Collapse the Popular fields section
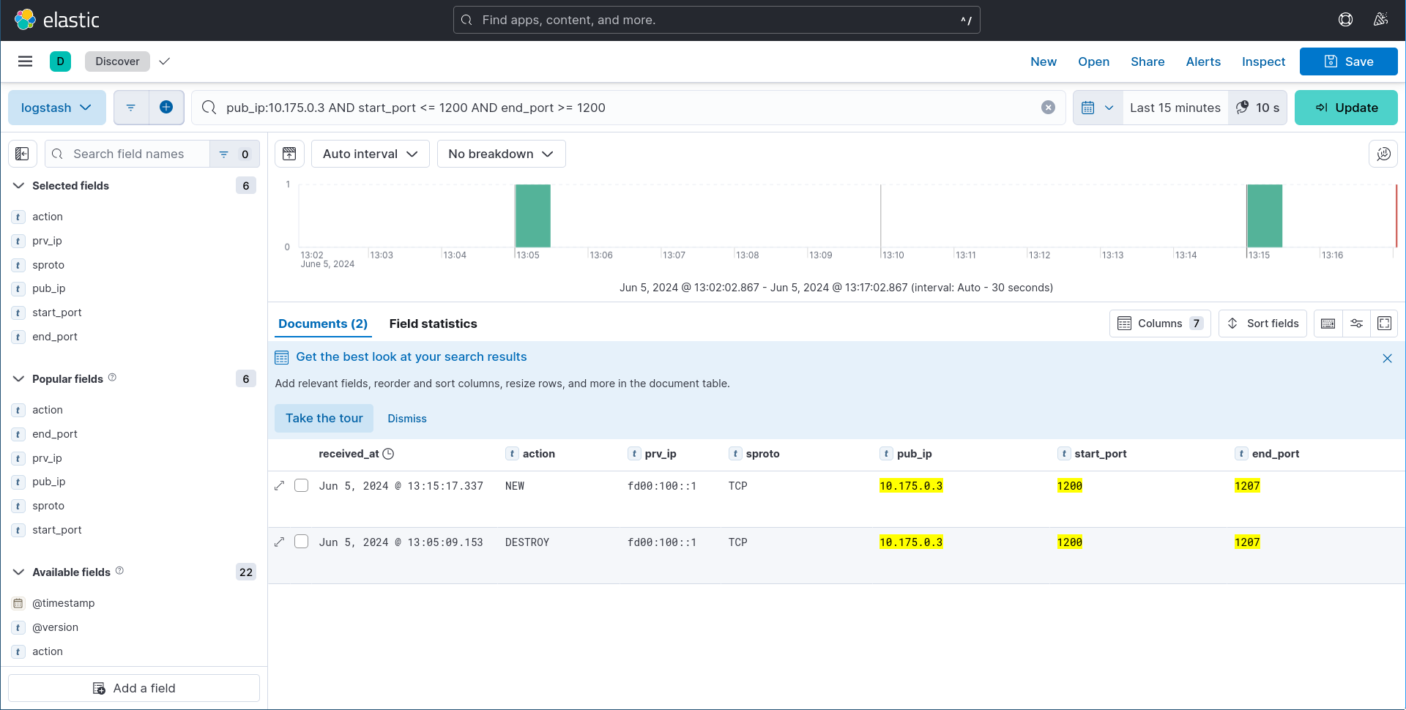The image size is (1406, 710). (18, 379)
